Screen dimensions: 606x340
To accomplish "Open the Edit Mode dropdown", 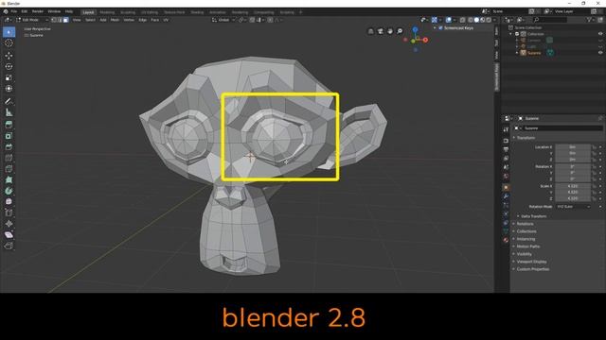I will pos(32,20).
